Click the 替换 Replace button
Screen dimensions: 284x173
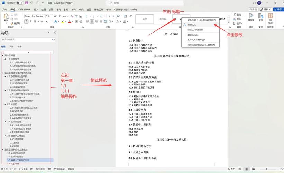coord(237,19)
